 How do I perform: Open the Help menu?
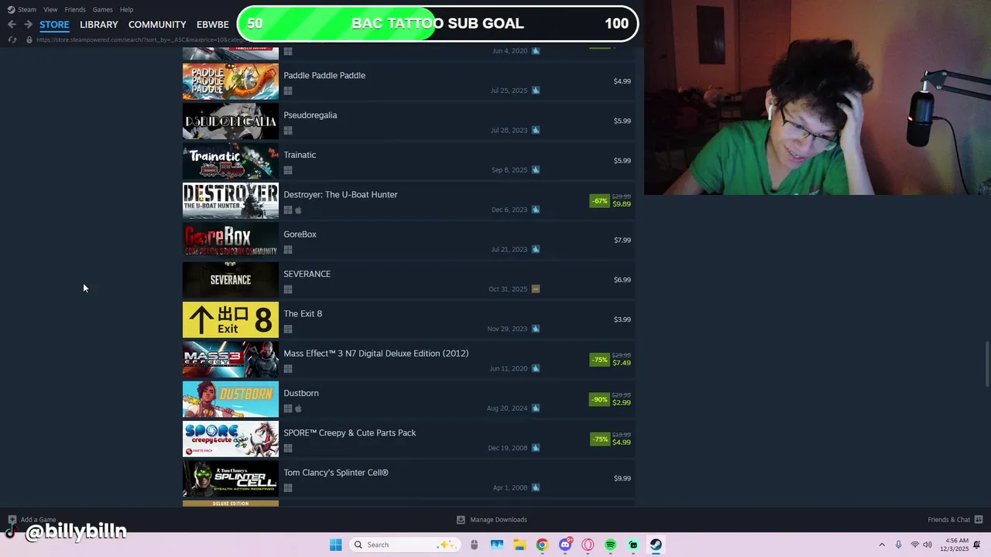126,9
